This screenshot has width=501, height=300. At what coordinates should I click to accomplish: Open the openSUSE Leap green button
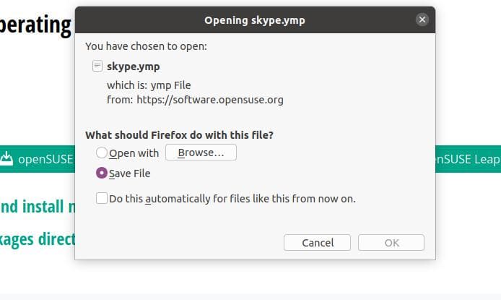[x=468, y=159]
